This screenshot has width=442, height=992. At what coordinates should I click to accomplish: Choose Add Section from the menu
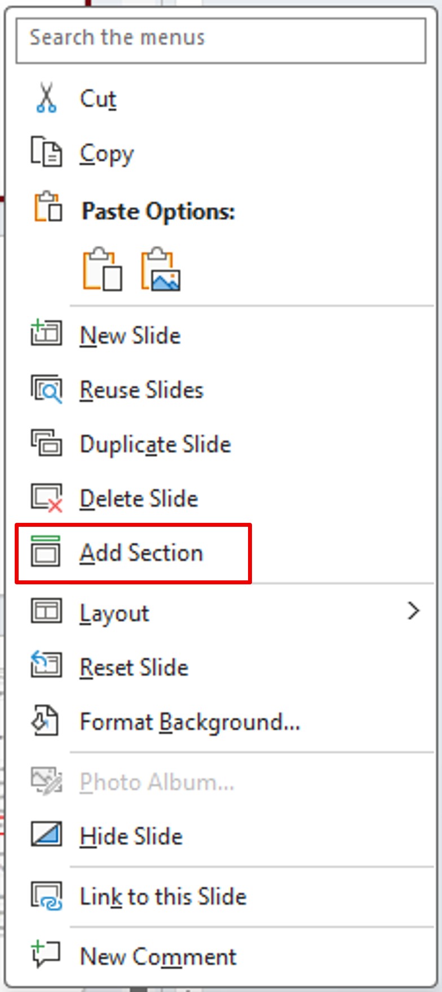[141, 553]
